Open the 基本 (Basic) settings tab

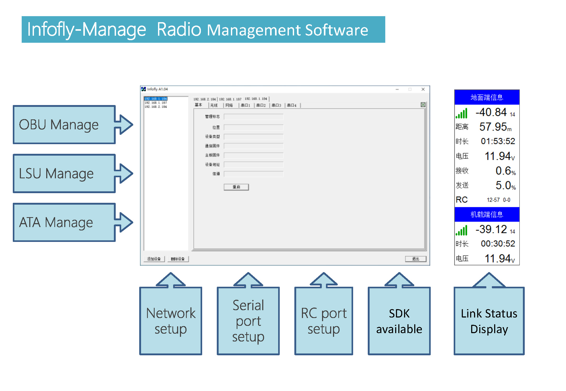[x=199, y=105]
